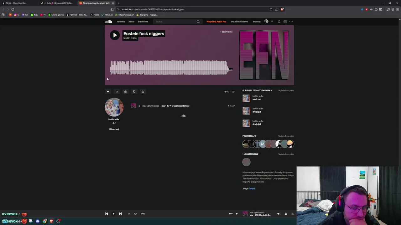Screen dimensions: 401x225
Task: Reload the page with browser refresh icon
Action: click(x=13, y=9)
